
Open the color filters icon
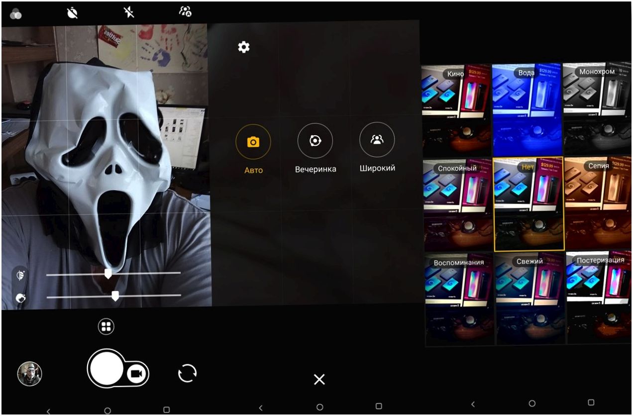coord(16,14)
